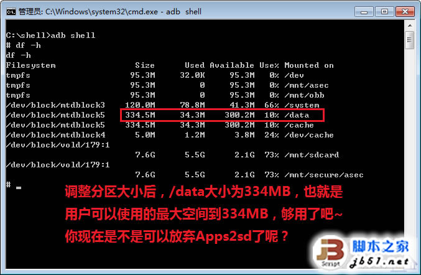Click the cmd.exe system menu icon
The width and height of the screenshot is (421, 275).
(x=11, y=12)
